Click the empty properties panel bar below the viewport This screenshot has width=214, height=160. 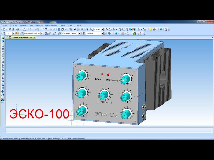[x=109, y=130]
